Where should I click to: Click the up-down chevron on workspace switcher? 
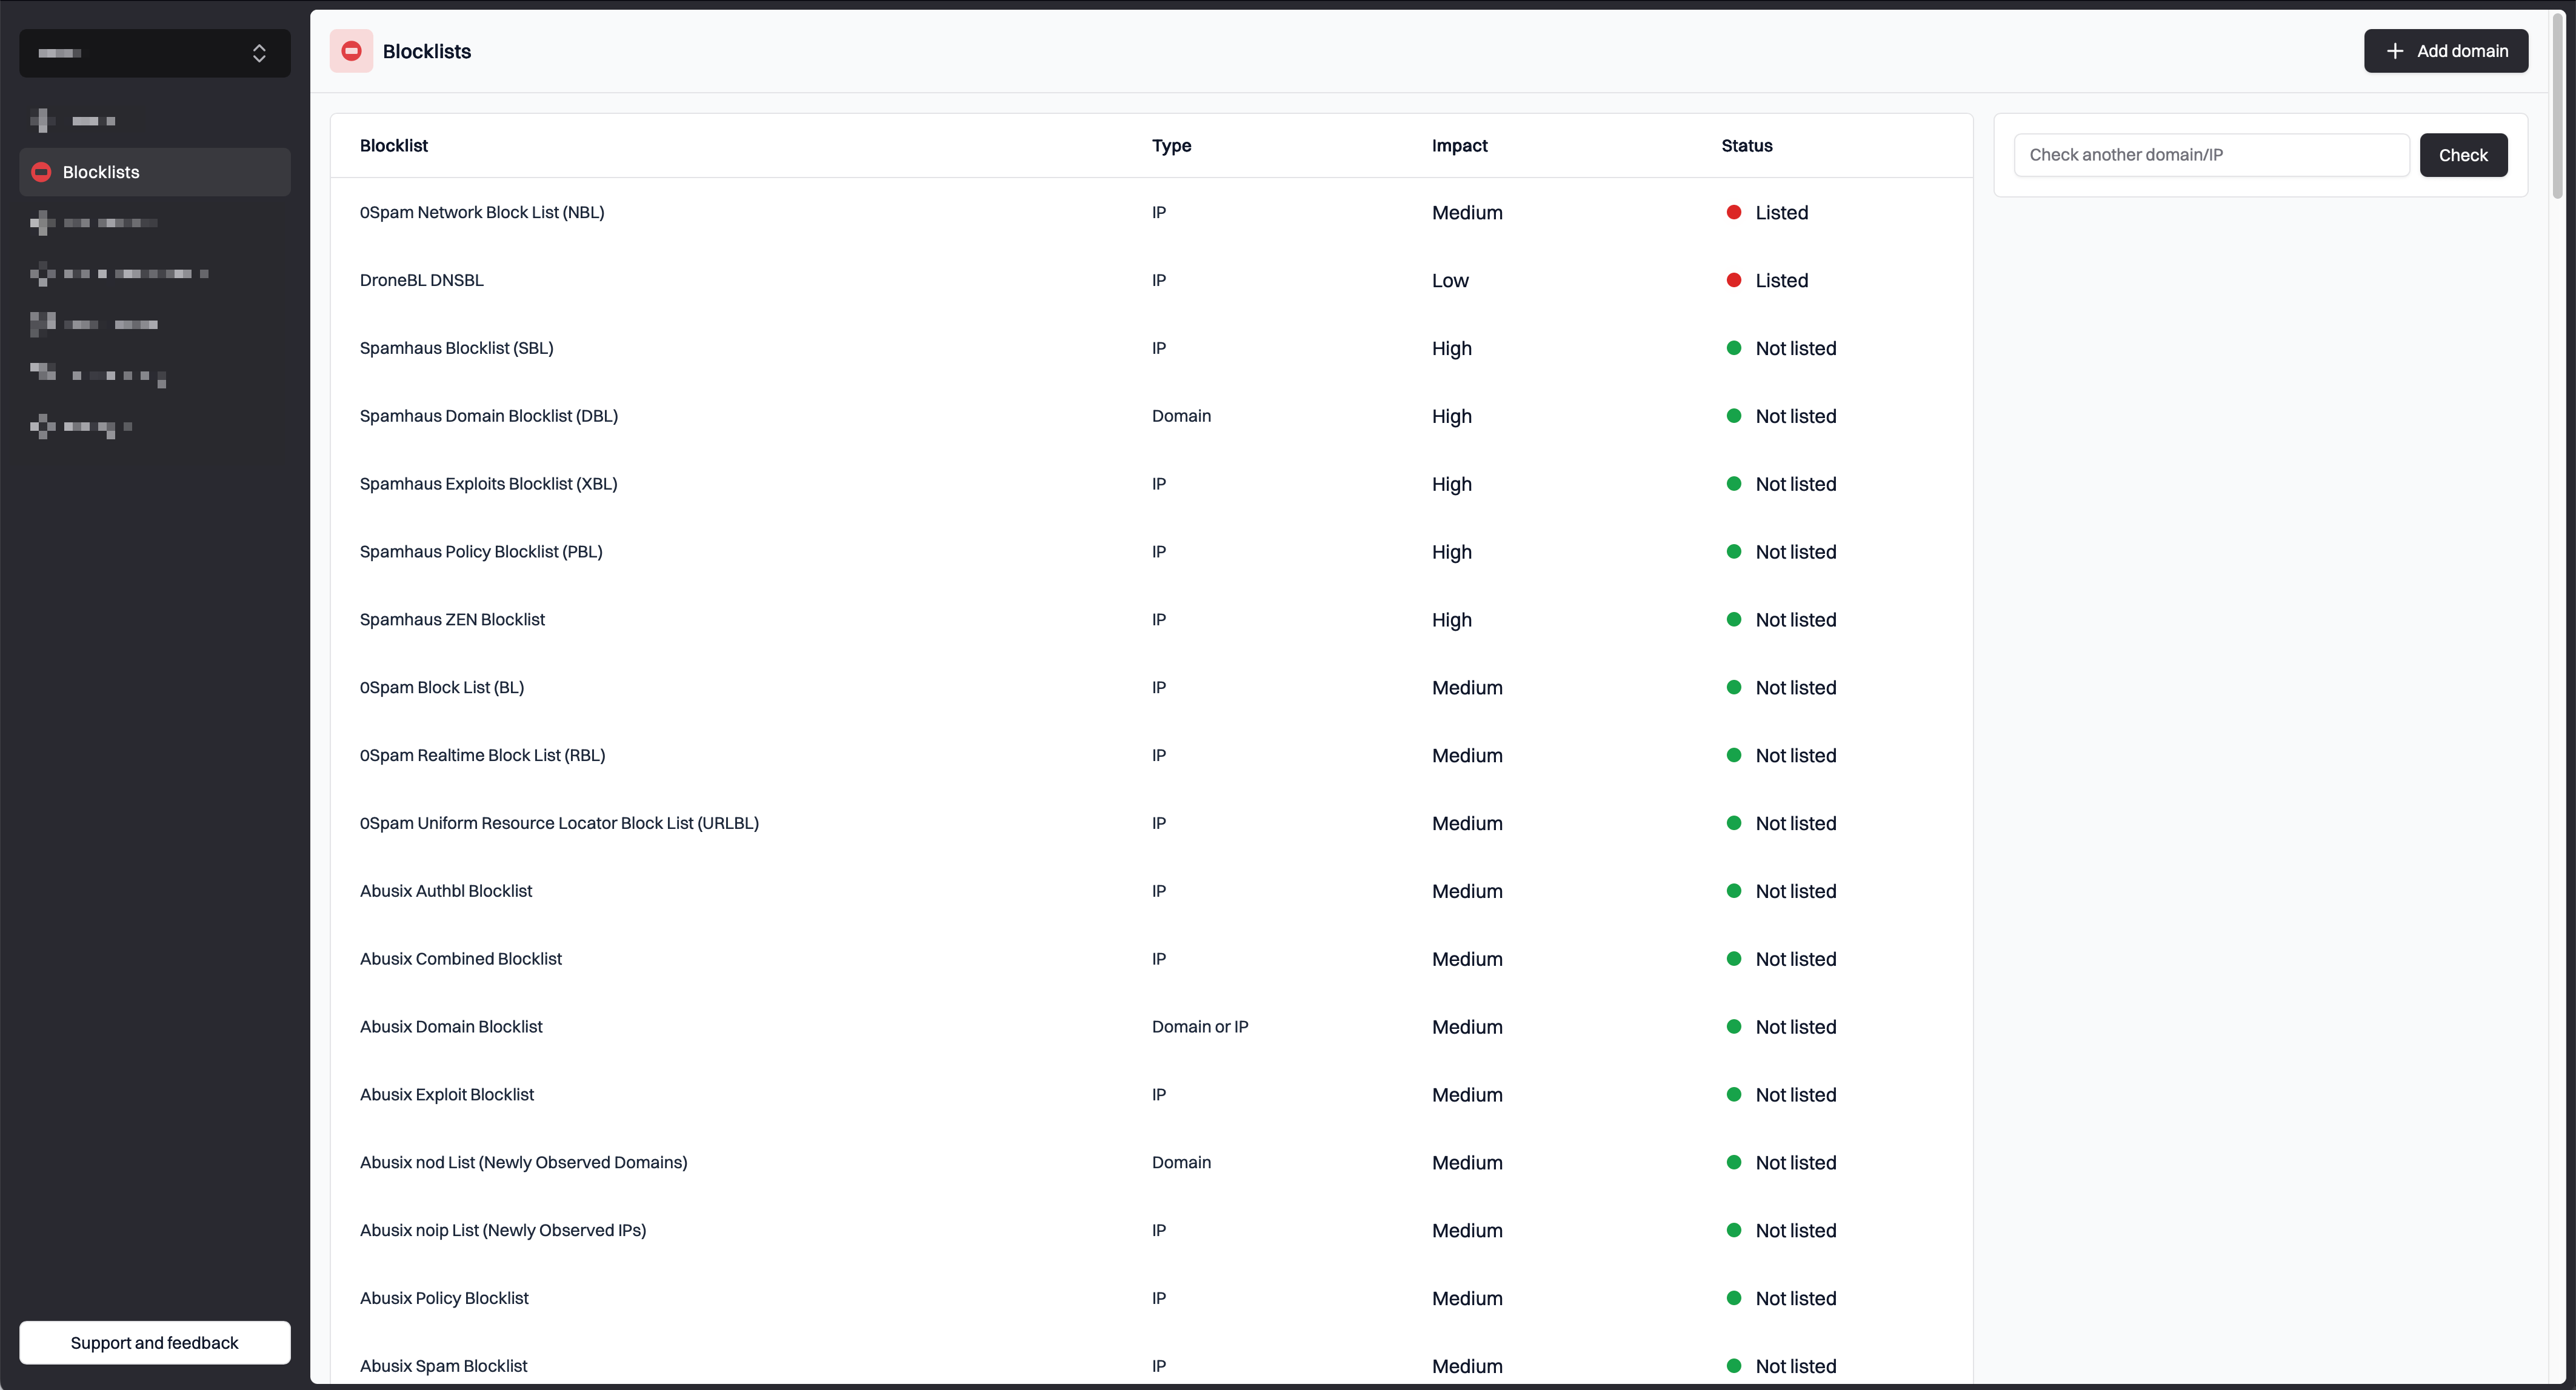tap(259, 53)
